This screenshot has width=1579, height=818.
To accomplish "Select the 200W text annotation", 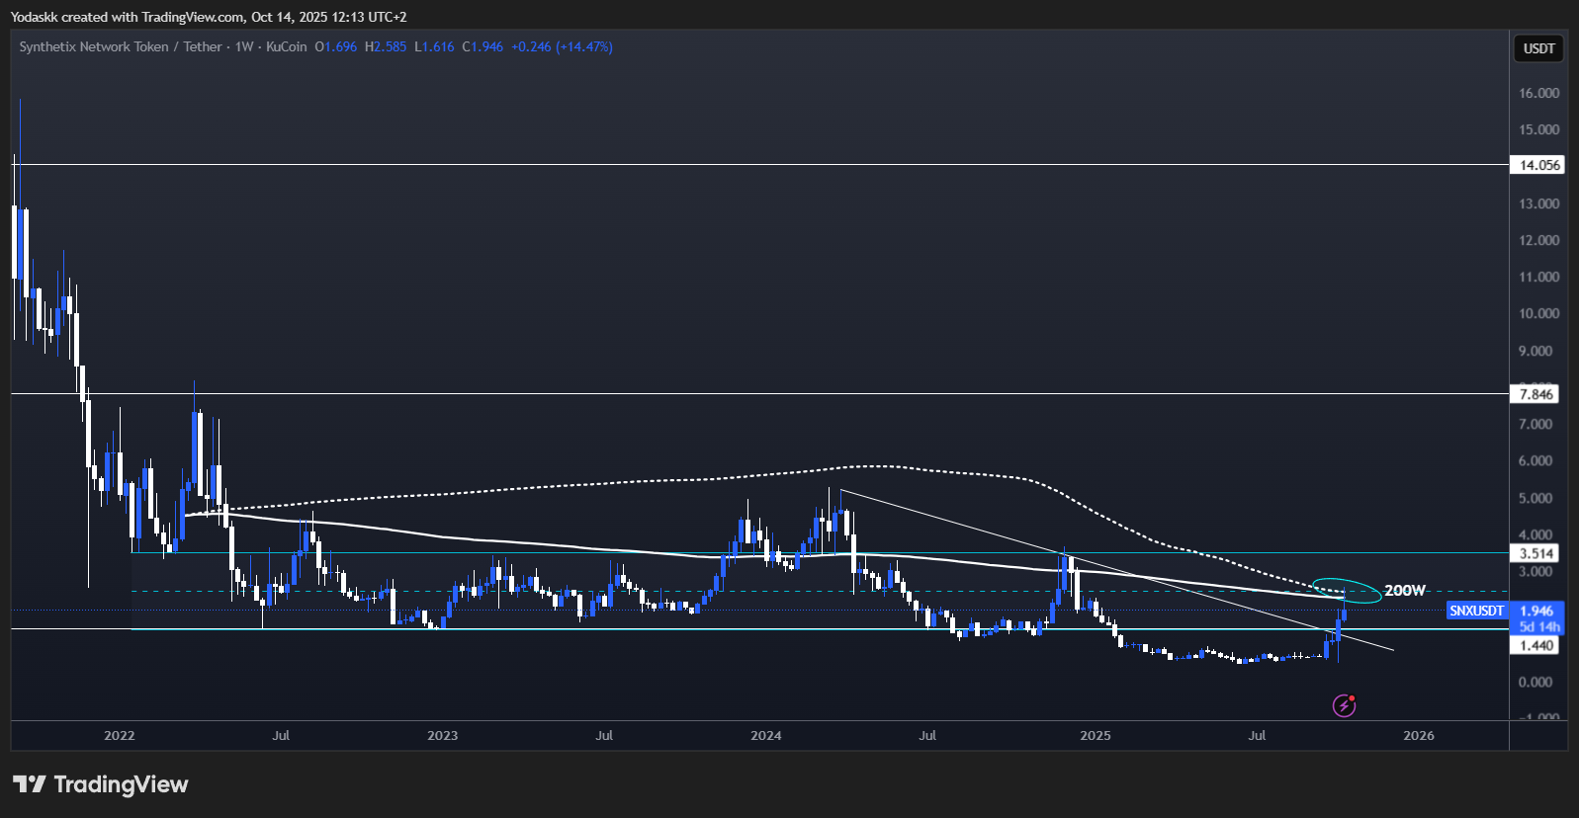I will (x=1404, y=591).
